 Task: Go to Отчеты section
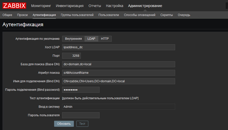95,6
